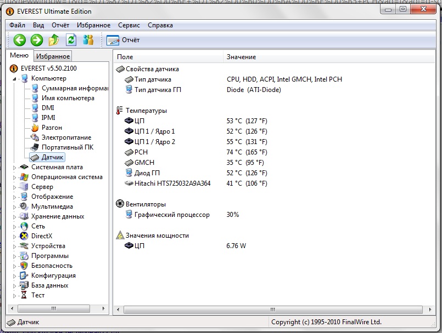Click the DirectX icon
This screenshot has width=442, height=333.
[24, 236]
